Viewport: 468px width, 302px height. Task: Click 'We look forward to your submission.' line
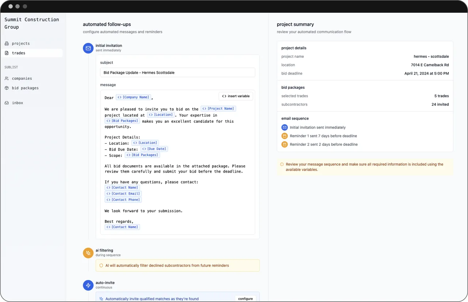tap(143, 211)
